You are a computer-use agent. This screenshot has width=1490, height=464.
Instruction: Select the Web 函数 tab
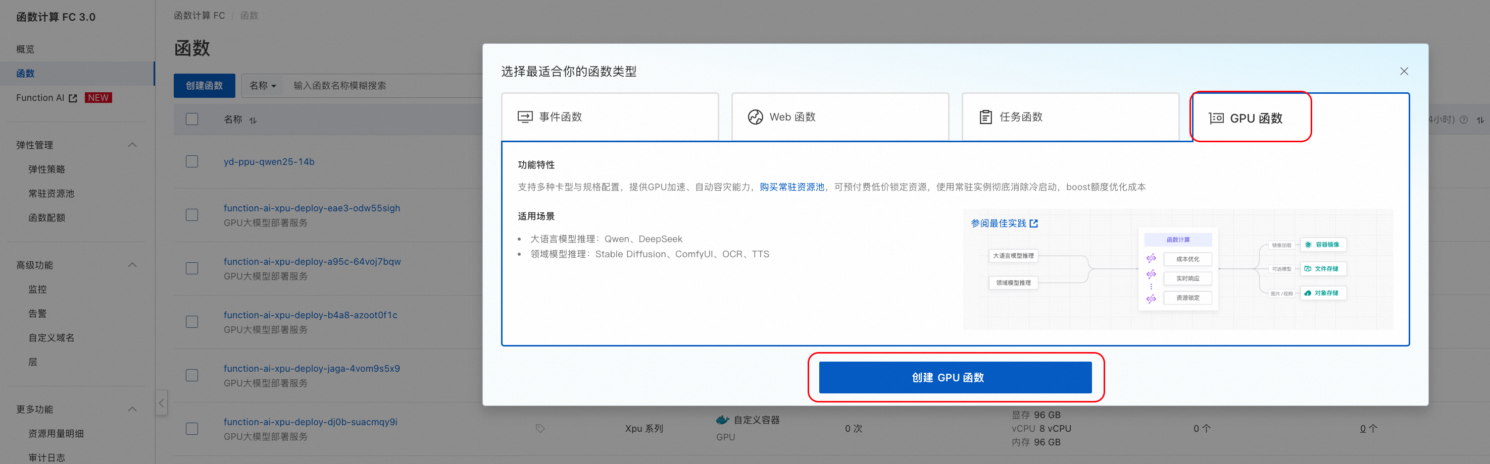tap(840, 117)
